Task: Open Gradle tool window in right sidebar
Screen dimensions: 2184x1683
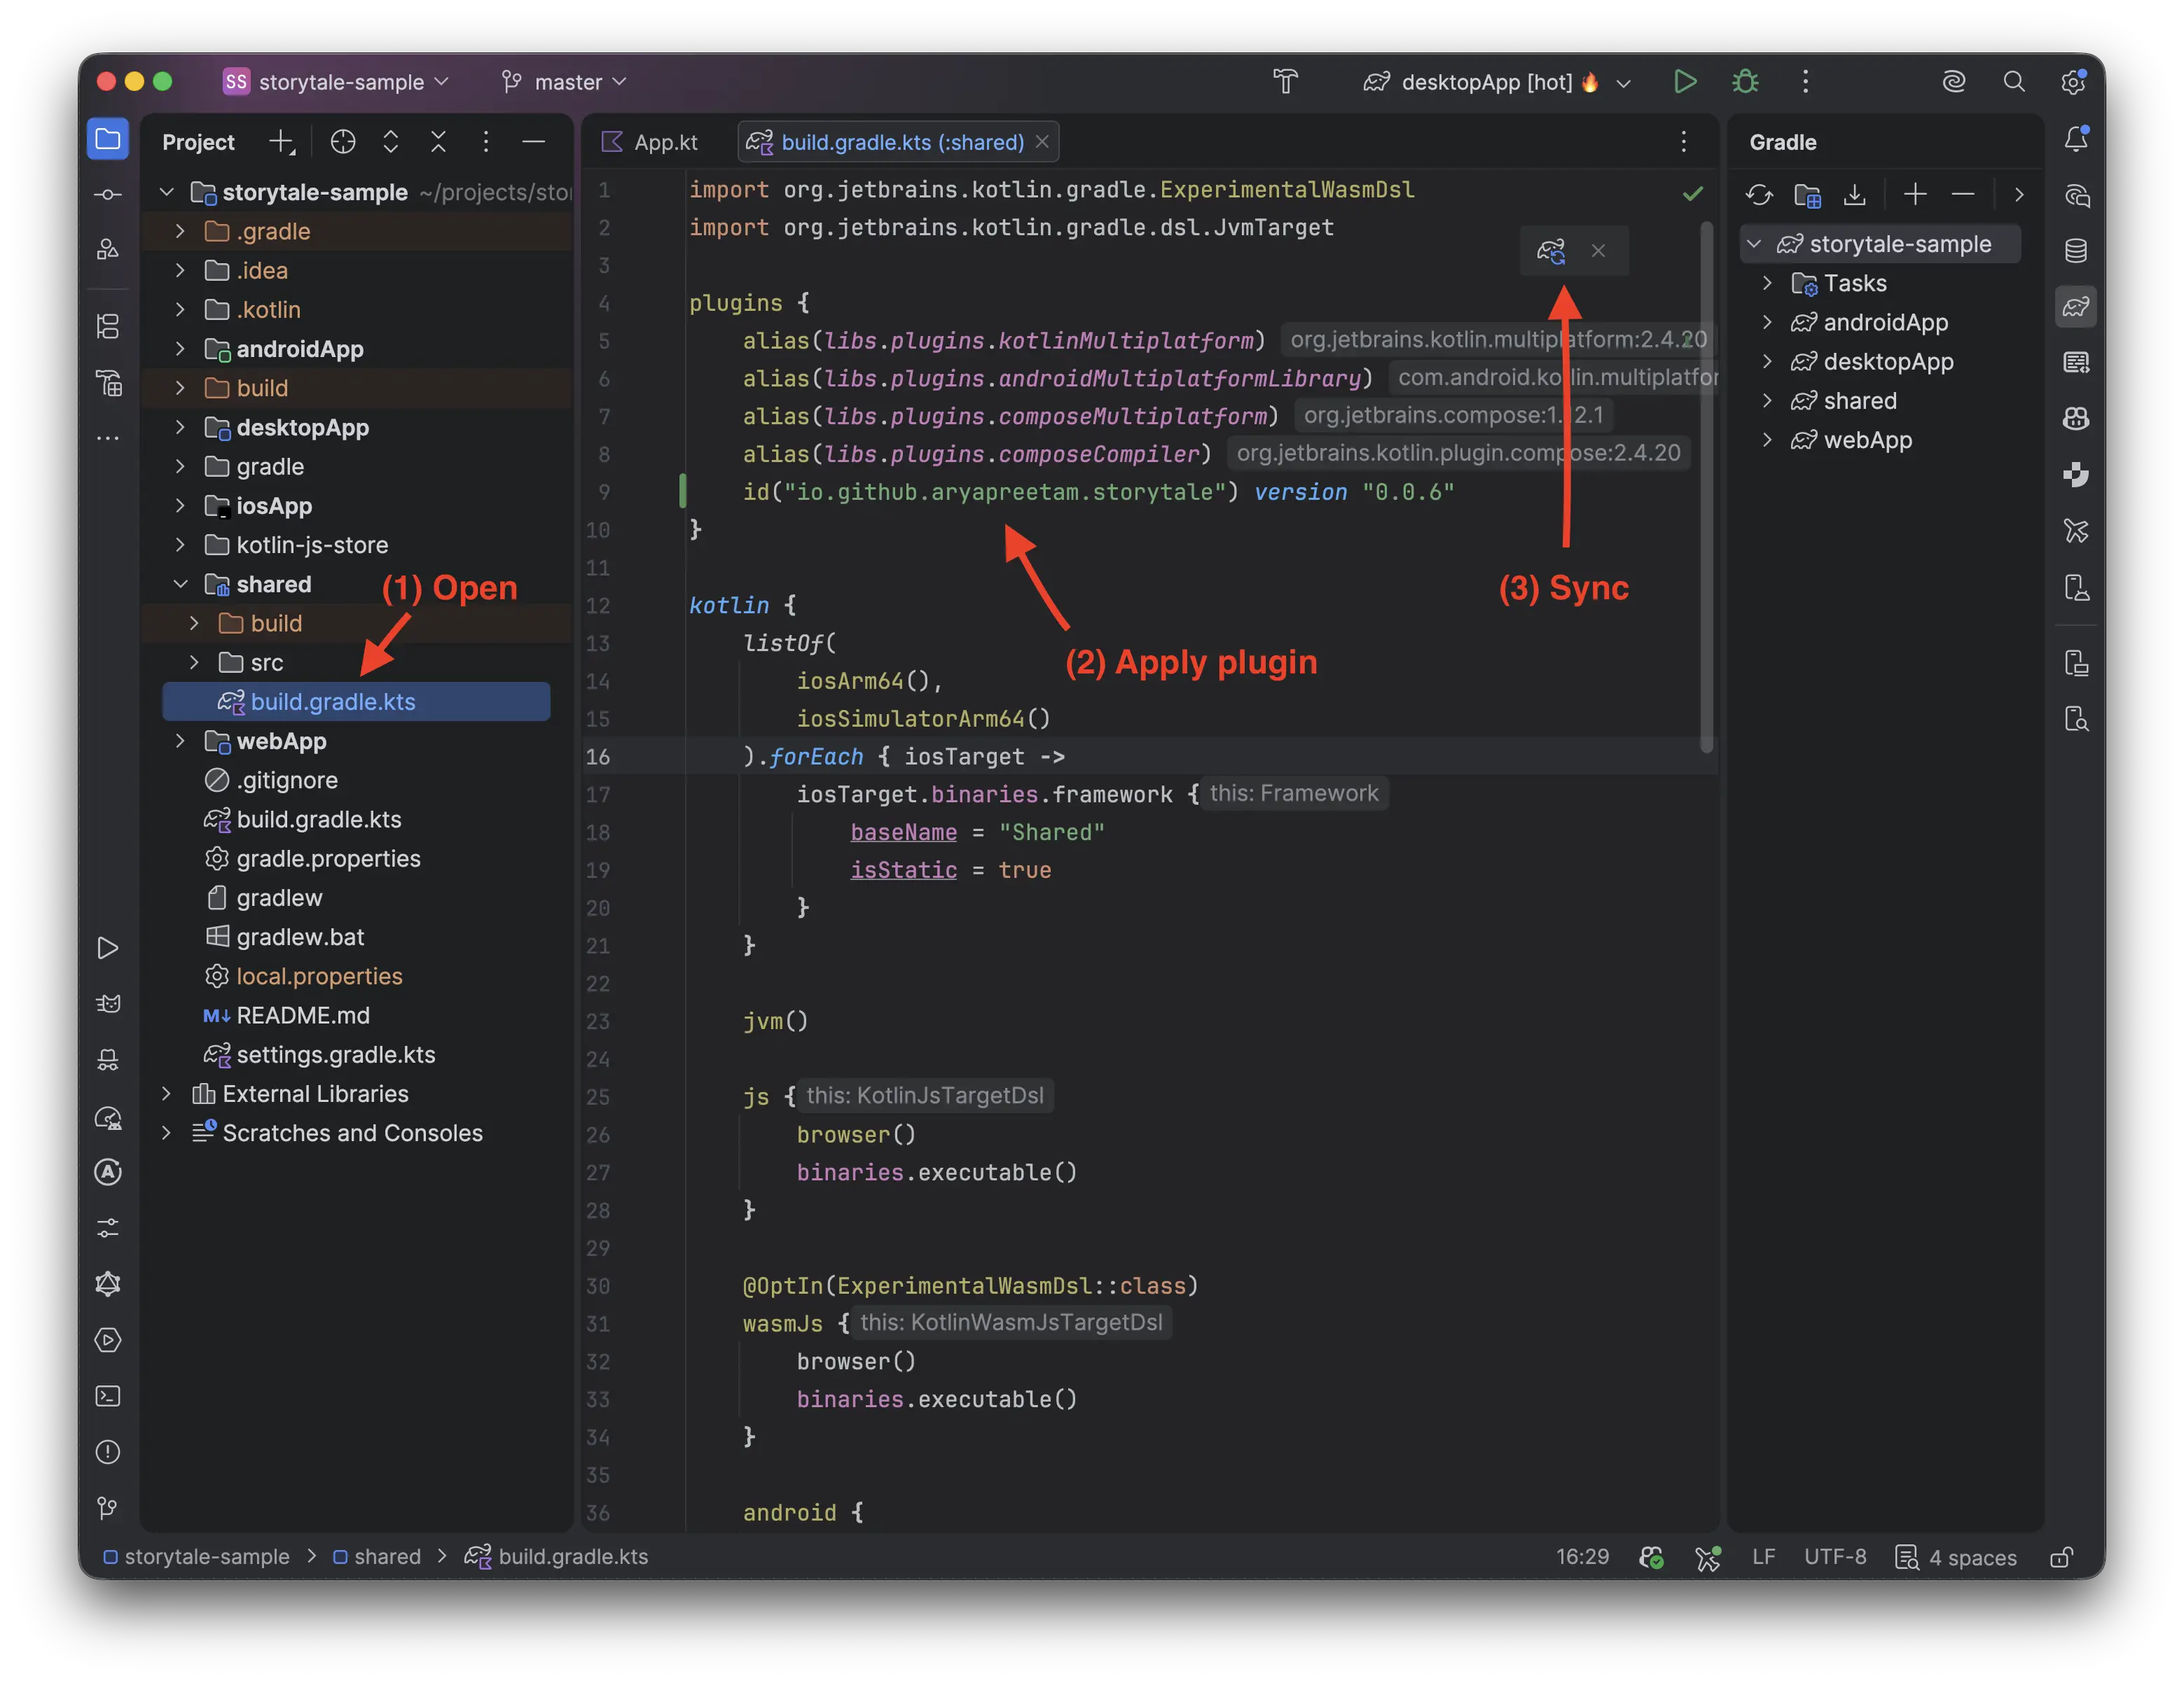Action: 2076,307
